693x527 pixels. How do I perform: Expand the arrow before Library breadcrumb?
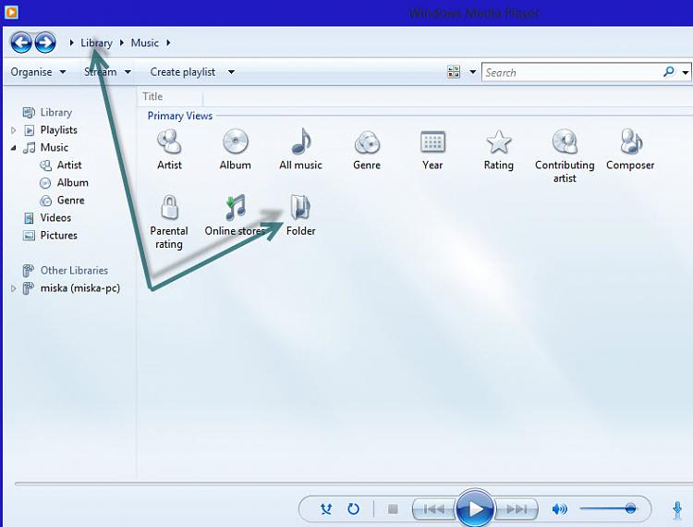pyautogui.click(x=71, y=43)
